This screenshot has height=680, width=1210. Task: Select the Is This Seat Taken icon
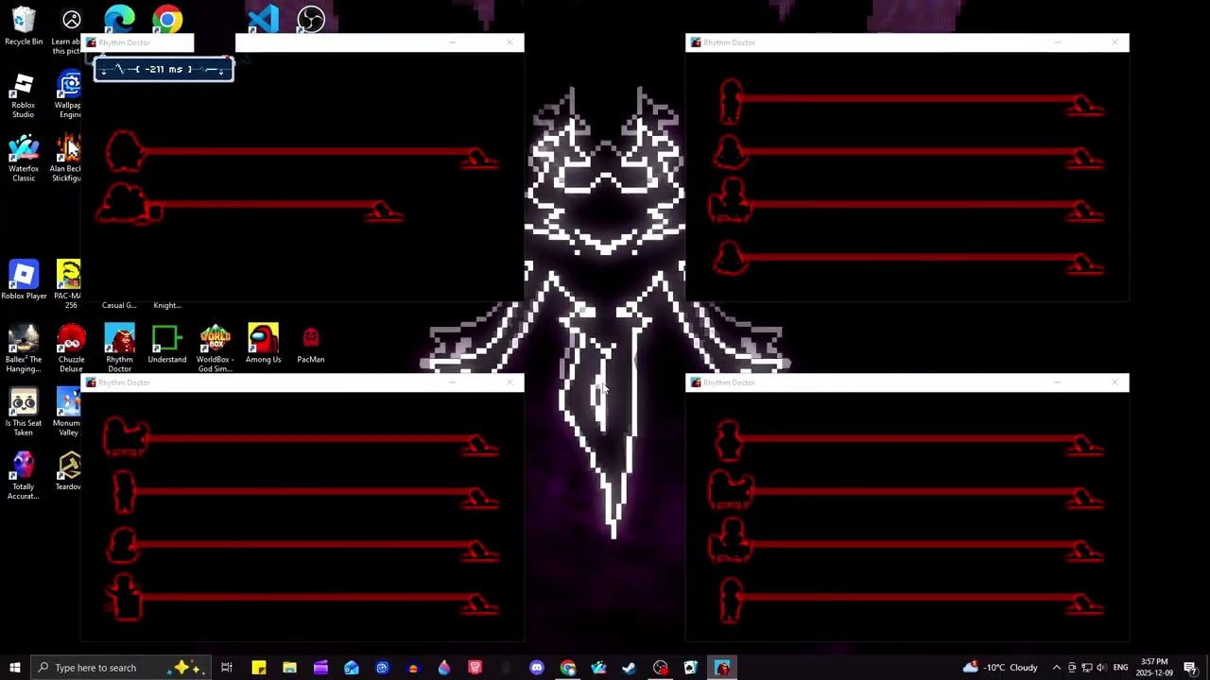(24, 412)
